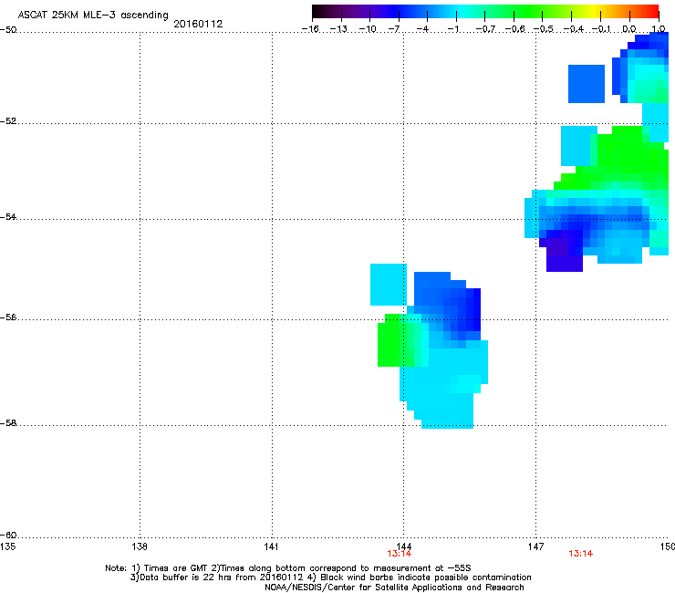This screenshot has width=675, height=593.
Task: Click the isolated blue square near latitude -51
Action: 587,84
